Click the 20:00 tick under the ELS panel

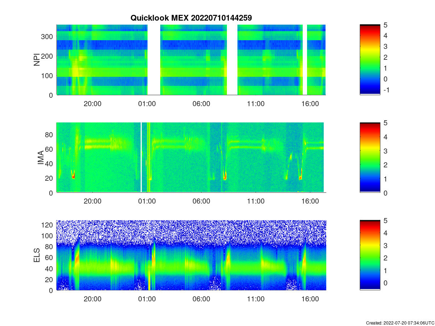coord(92,299)
